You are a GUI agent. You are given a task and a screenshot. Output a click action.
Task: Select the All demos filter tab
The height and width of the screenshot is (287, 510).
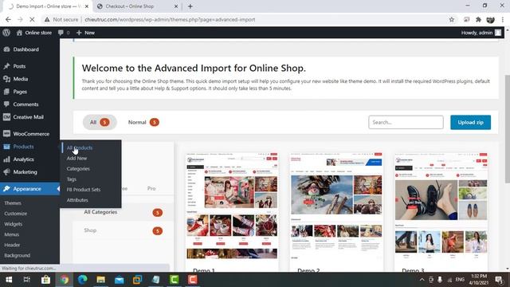(100, 122)
